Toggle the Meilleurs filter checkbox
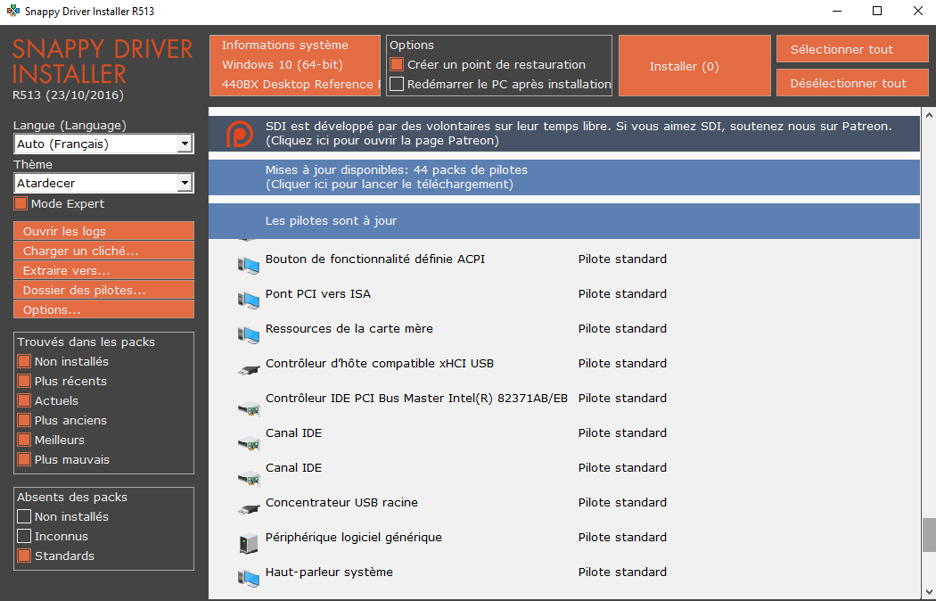 point(24,440)
